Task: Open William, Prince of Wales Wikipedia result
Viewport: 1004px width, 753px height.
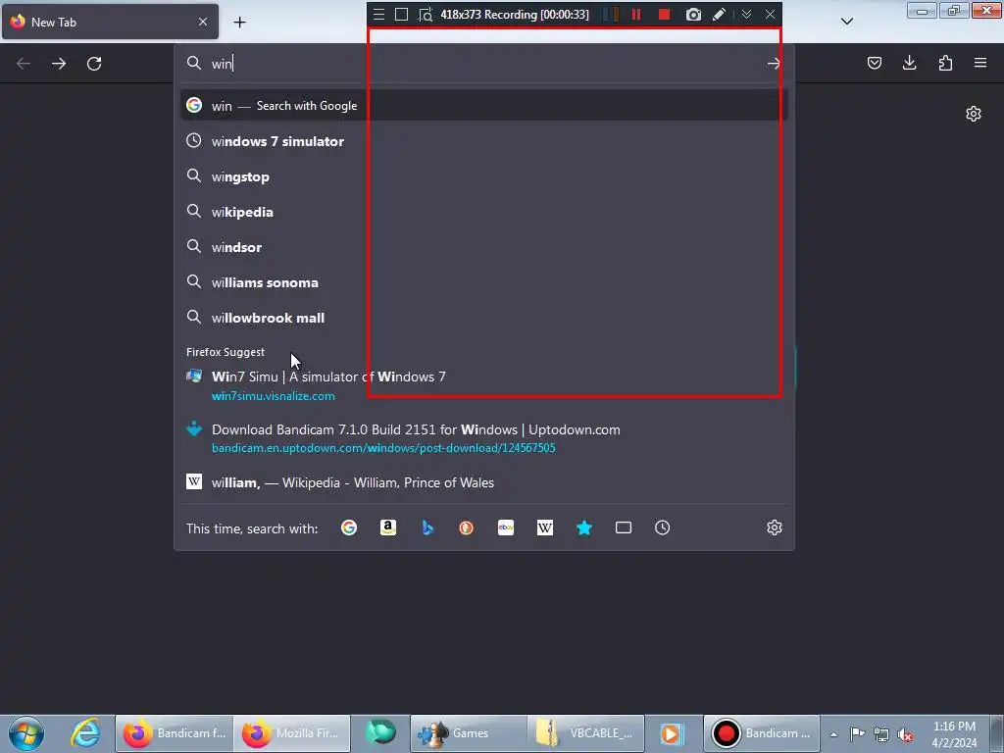Action: [x=484, y=482]
